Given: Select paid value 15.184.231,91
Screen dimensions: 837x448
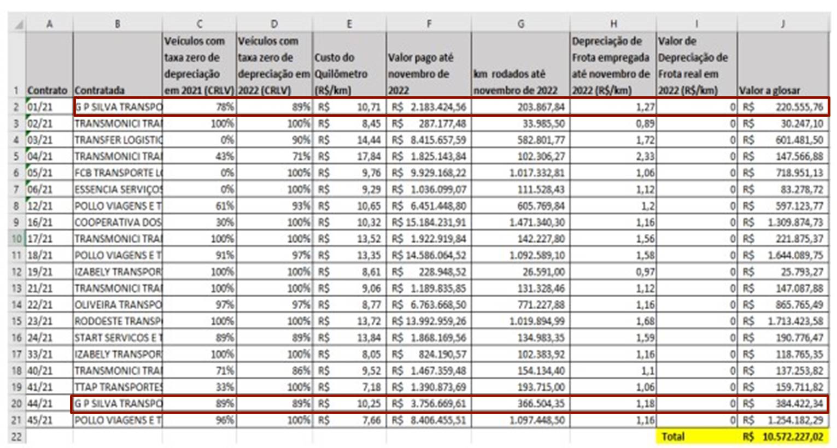Looking at the screenshot, I should click(x=429, y=222).
